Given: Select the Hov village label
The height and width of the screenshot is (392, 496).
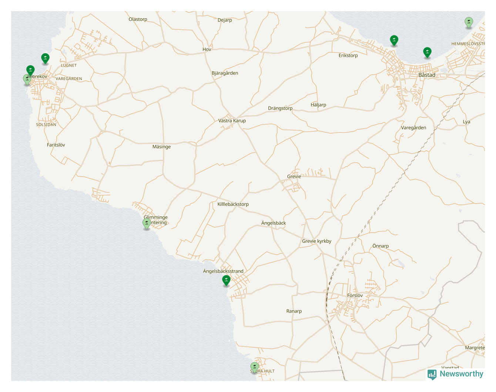Looking at the screenshot, I should (207, 50).
